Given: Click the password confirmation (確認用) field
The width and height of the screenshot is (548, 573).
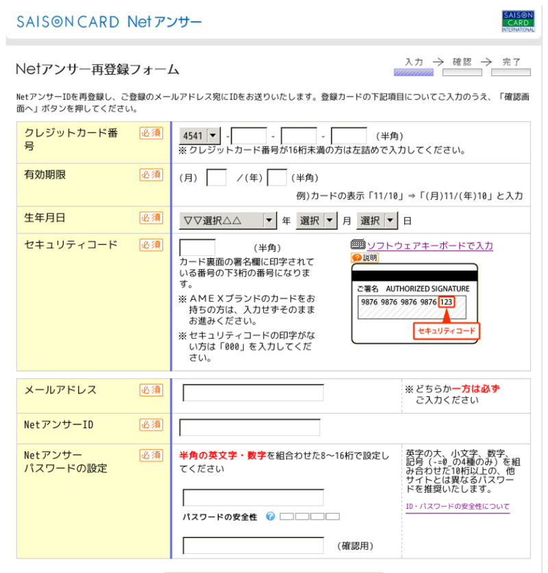Looking at the screenshot, I should [x=253, y=546].
